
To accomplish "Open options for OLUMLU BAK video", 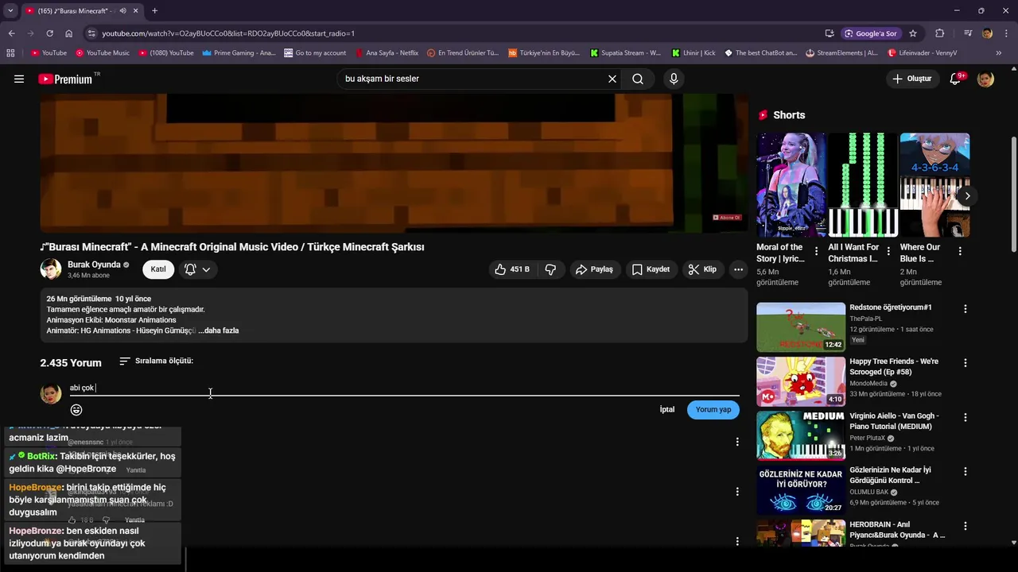I will [x=966, y=472].
